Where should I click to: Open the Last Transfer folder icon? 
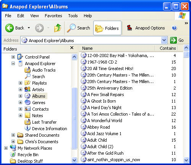(28, 122)
